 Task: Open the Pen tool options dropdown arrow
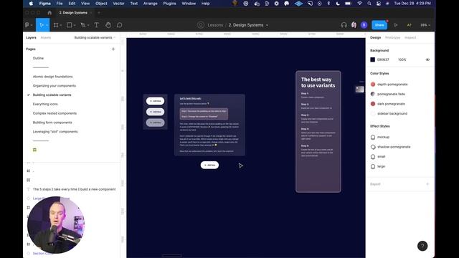88,26
